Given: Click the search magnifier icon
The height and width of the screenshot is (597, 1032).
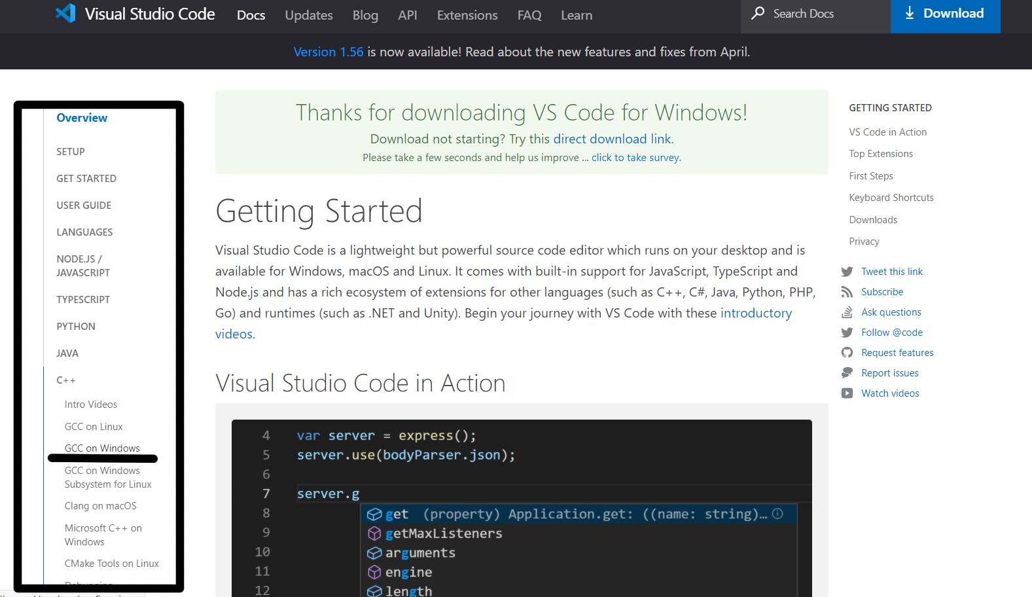Looking at the screenshot, I should [x=758, y=13].
